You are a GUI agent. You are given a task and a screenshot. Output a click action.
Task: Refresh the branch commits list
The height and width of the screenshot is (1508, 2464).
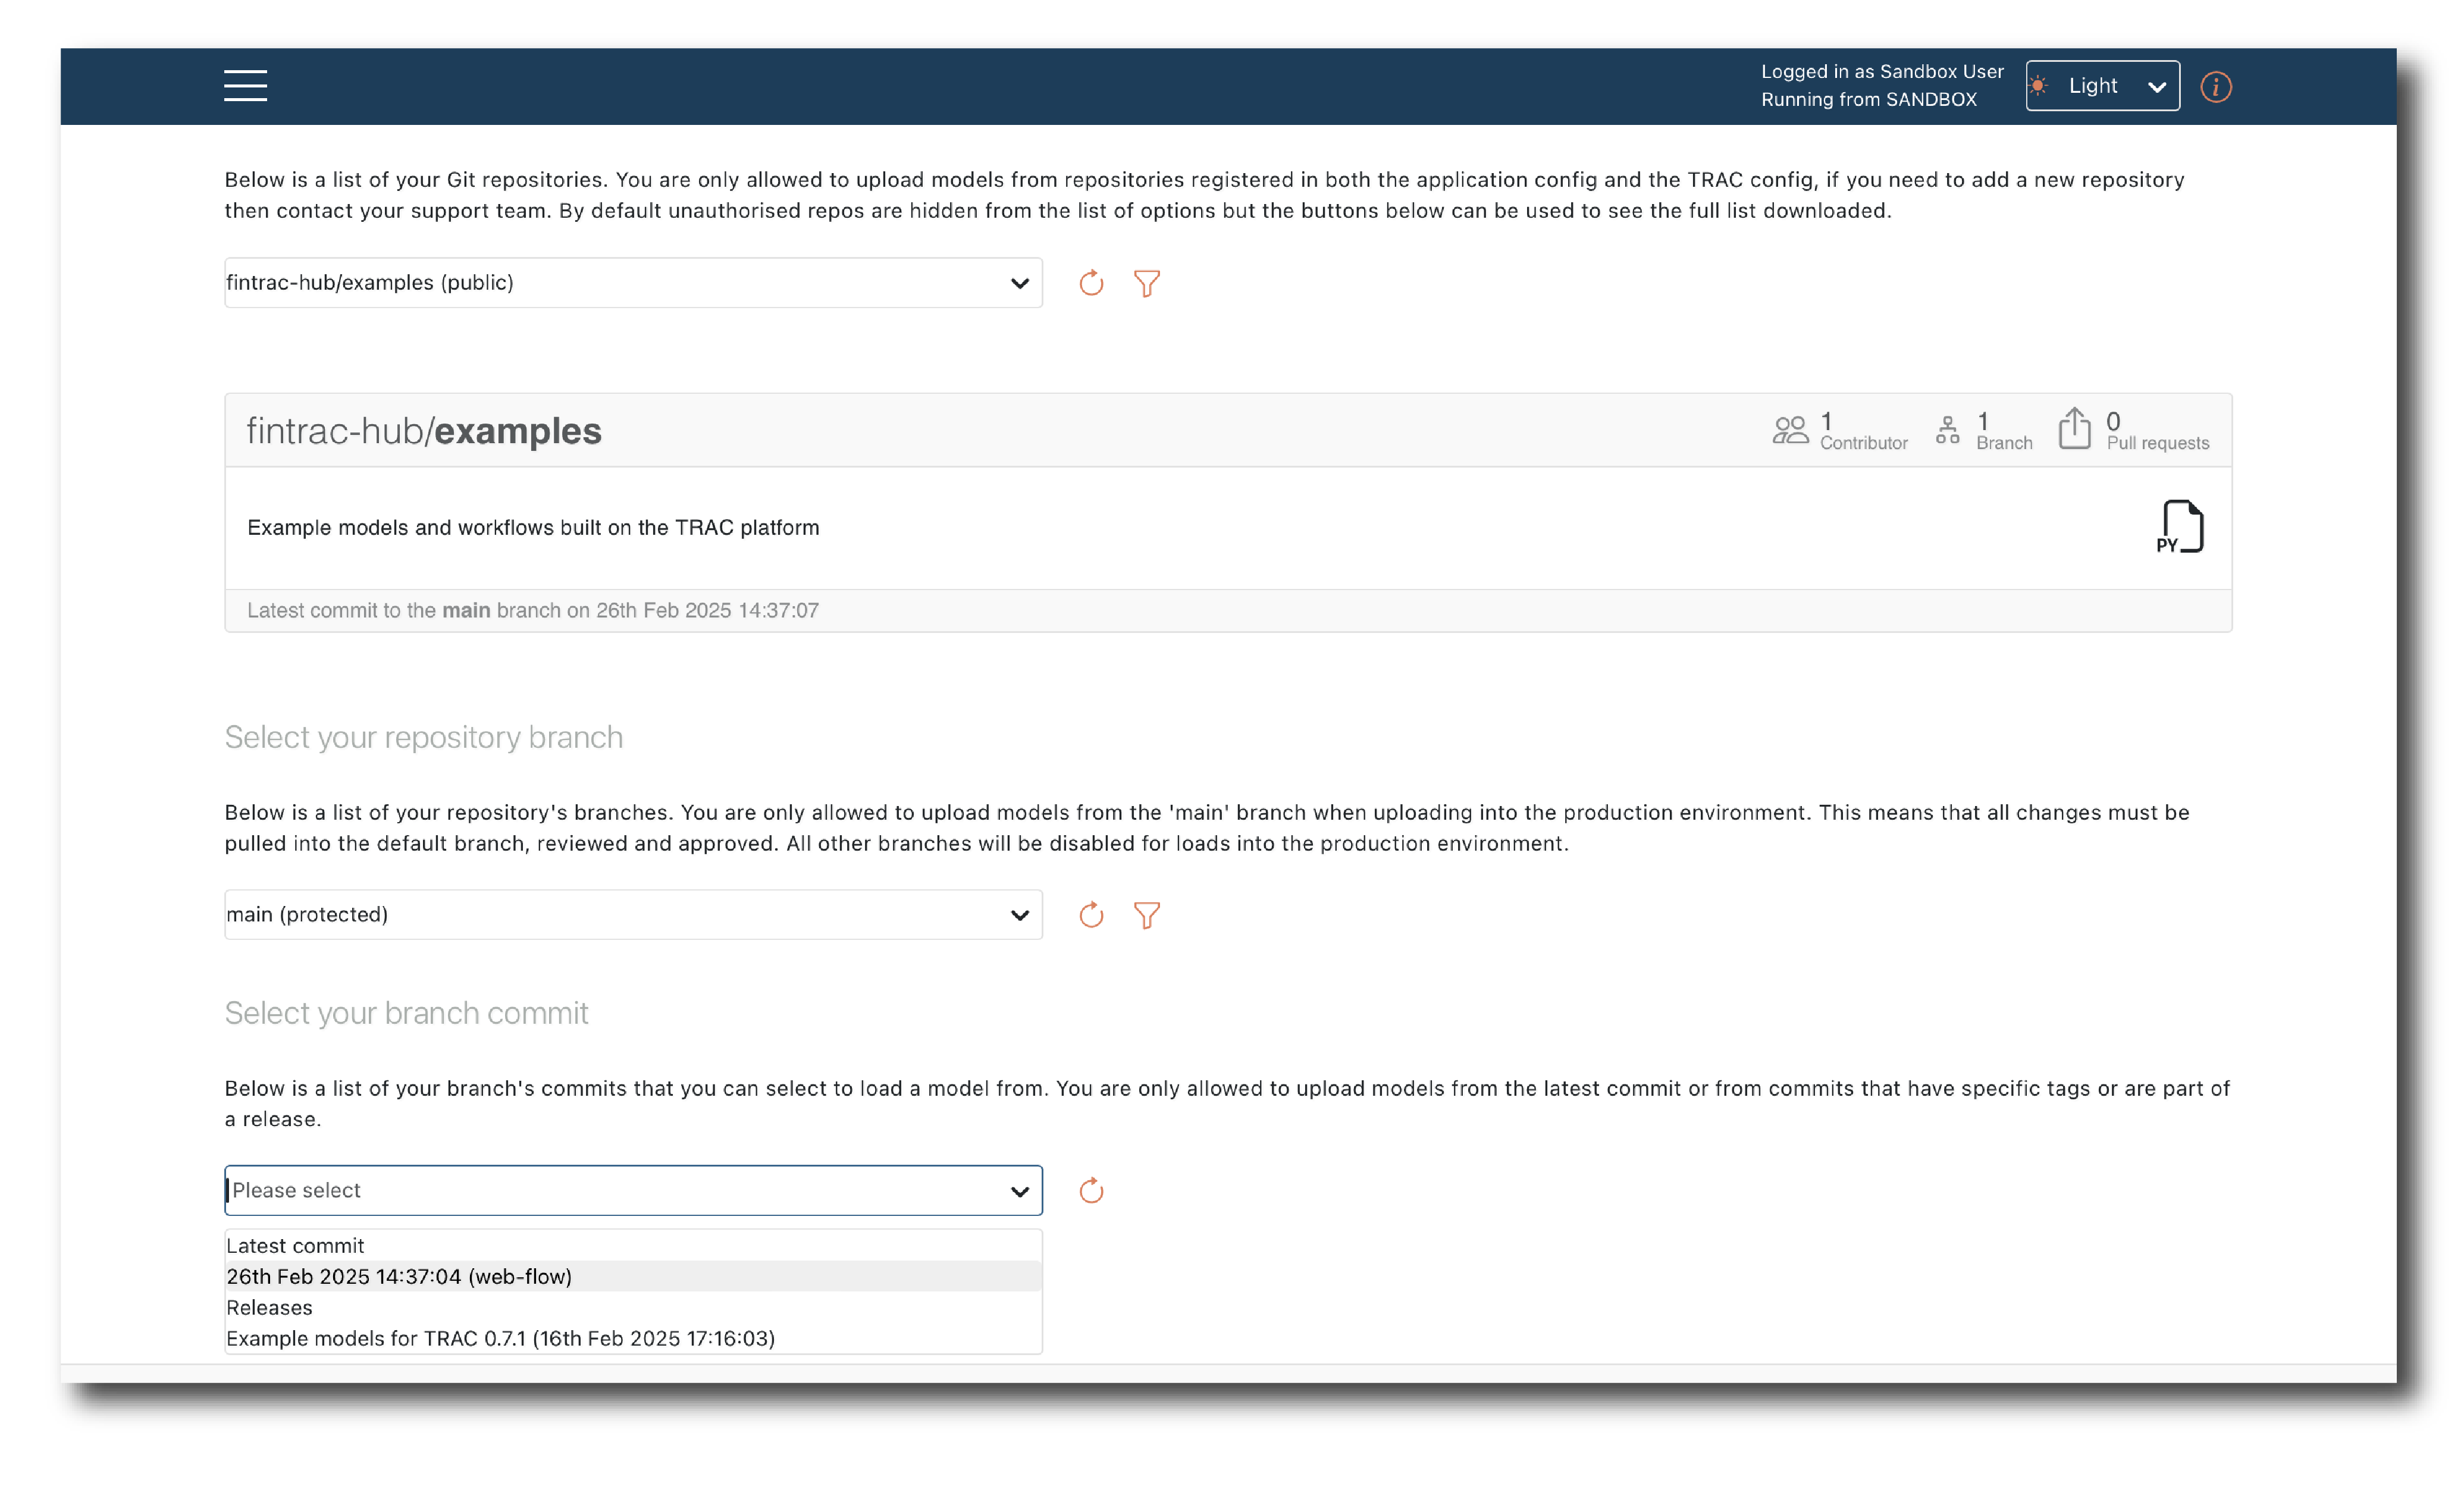tap(1091, 1191)
